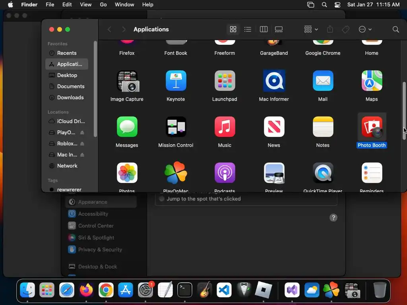Go forward in Finder history
The width and height of the screenshot is (407, 305).
click(x=124, y=29)
